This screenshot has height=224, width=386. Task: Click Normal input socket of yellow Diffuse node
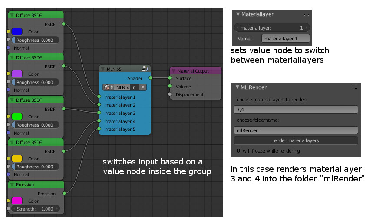8,174
